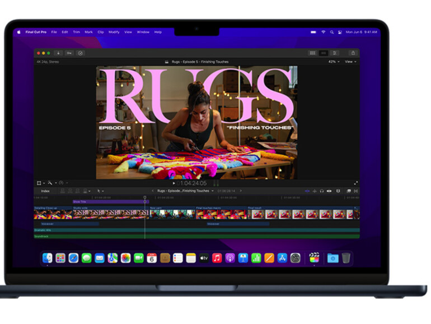Open the Mark menu

click(88, 32)
